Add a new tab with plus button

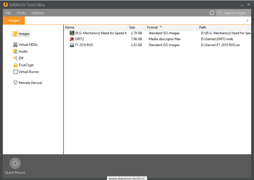tap(247, 20)
